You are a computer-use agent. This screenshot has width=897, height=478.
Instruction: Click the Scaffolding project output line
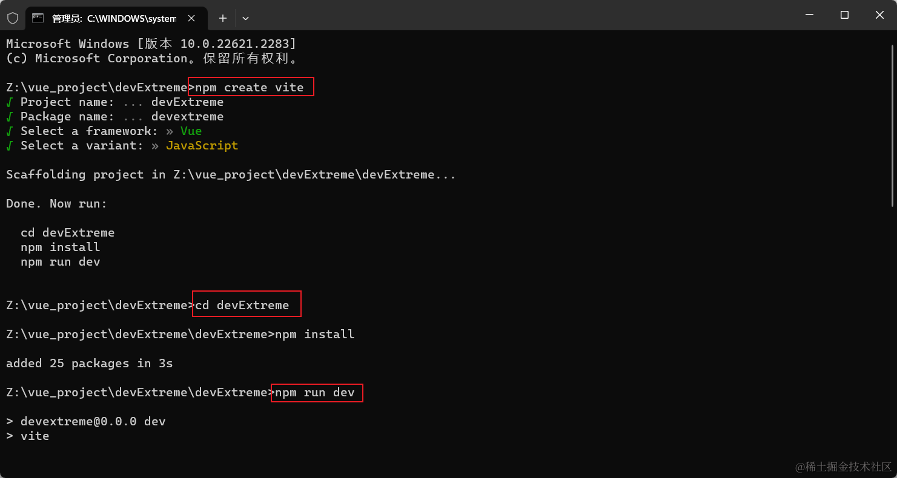pos(231,175)
